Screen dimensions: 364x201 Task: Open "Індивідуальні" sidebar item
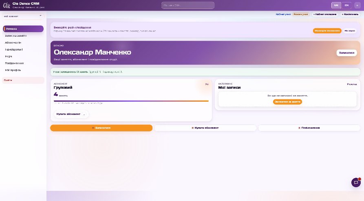point(23,49)
